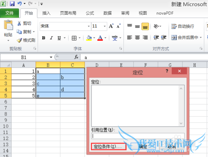The height and width of the screenshot is (157, 208).
Task: Toggle bottom align highlighted button
Action: coord(145,26)
